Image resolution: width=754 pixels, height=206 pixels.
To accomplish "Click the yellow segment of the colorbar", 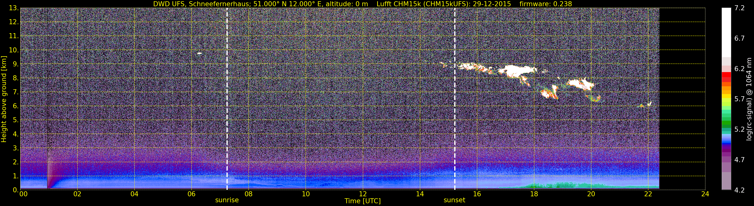I will click(x=726, y=96).
